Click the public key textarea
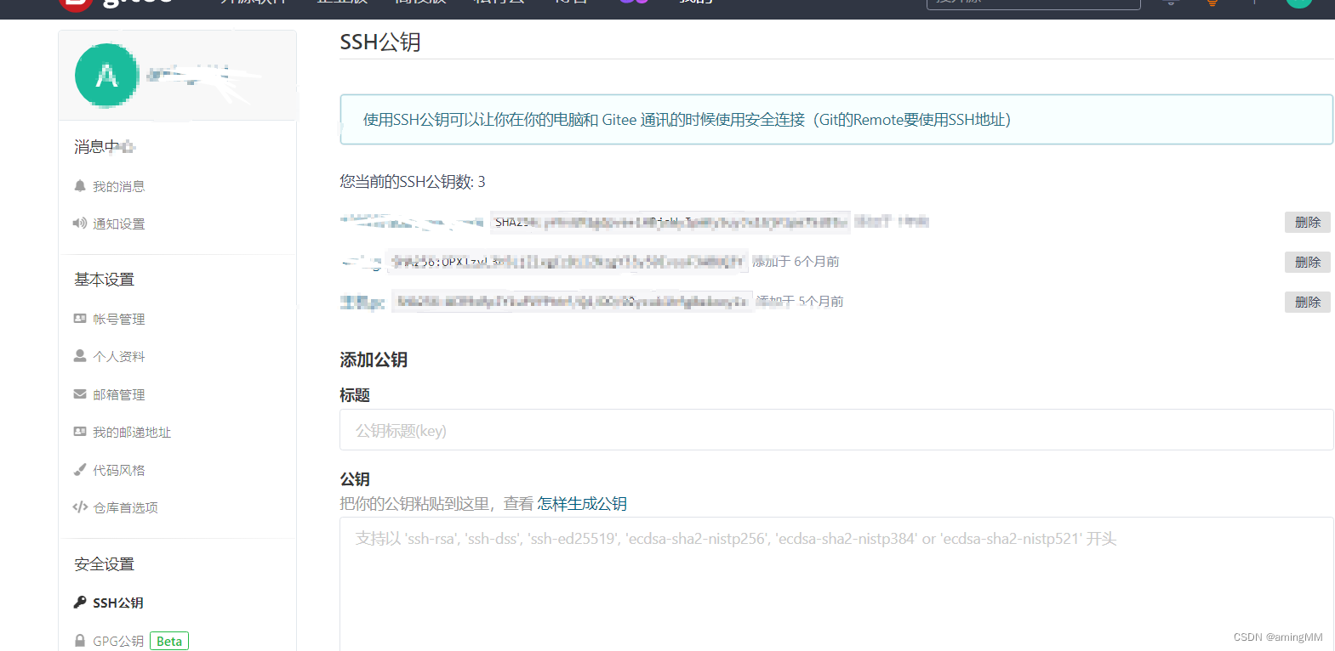 [836, 585]
